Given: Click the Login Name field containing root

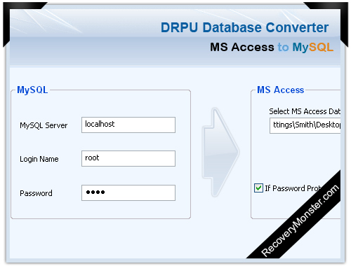Looking at the screenshot, I should click(x=128, y=158).
